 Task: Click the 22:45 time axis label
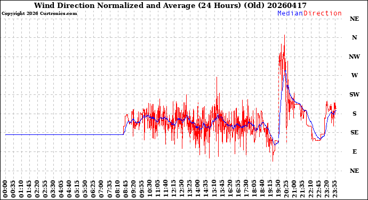pos(318,189)
